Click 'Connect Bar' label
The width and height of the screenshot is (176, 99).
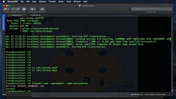click(152, 12)
